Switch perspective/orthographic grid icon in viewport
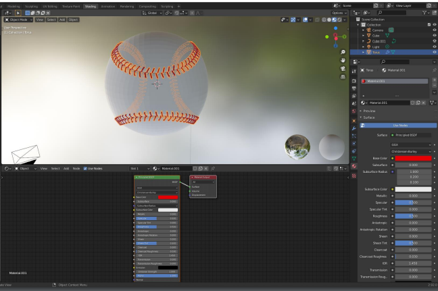 [x=343, y=76]
